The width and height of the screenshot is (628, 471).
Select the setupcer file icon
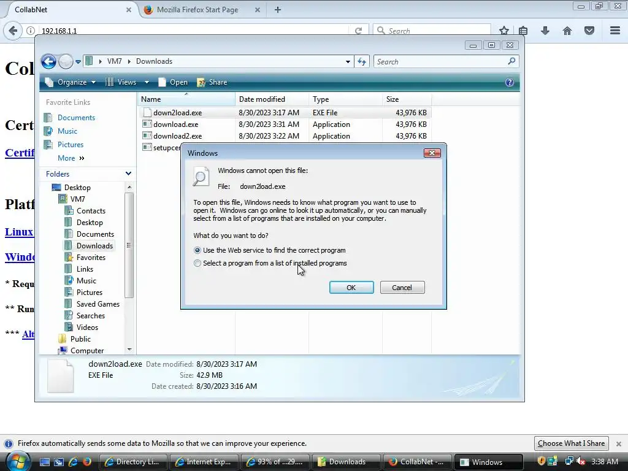147,147
